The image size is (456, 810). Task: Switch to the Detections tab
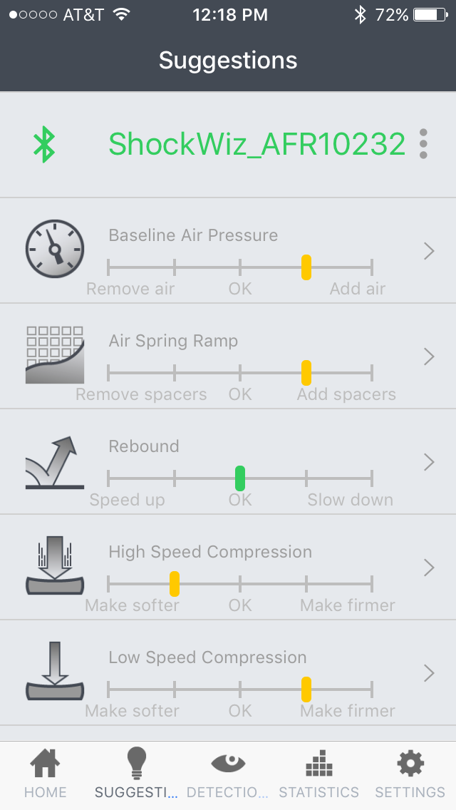point(228,774)
